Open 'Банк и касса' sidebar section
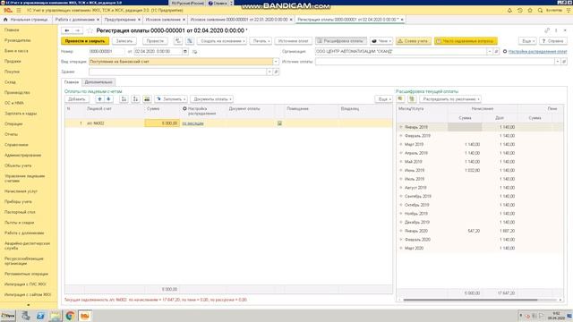573x322 pixels. 16,51
